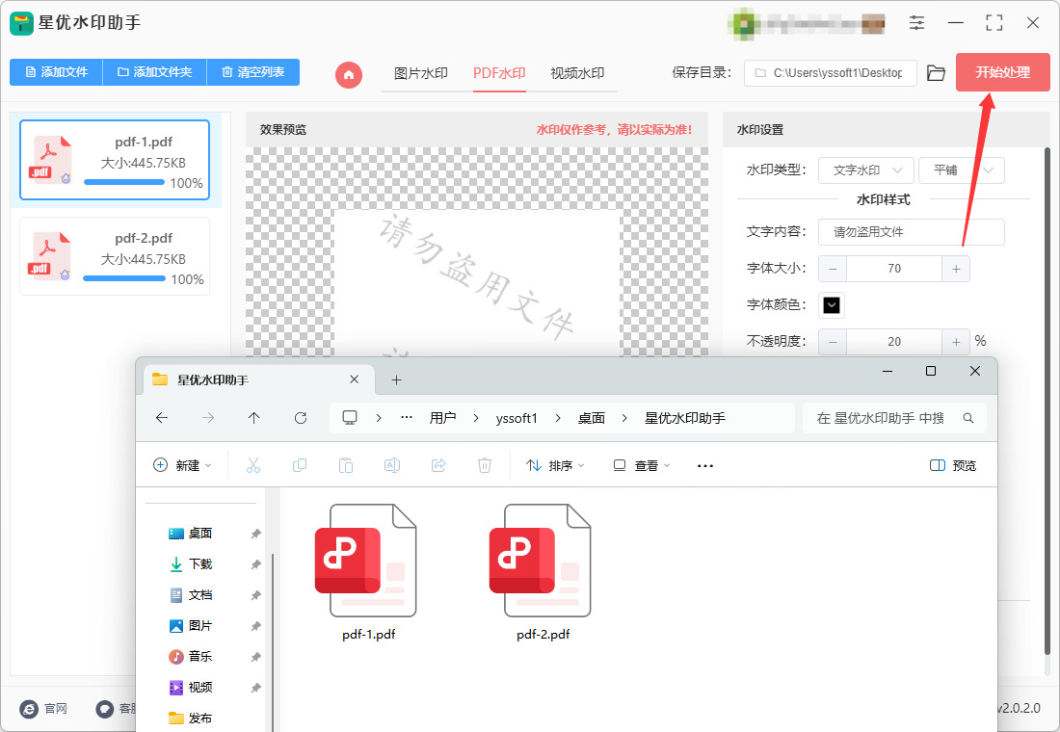The height and width of the screenshot is (732, 1060).
Task: Increase the 字体大小 value with plus
Action: coord(956,269)
